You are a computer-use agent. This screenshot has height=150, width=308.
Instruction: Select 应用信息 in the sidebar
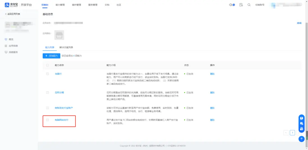pos(13,46)
